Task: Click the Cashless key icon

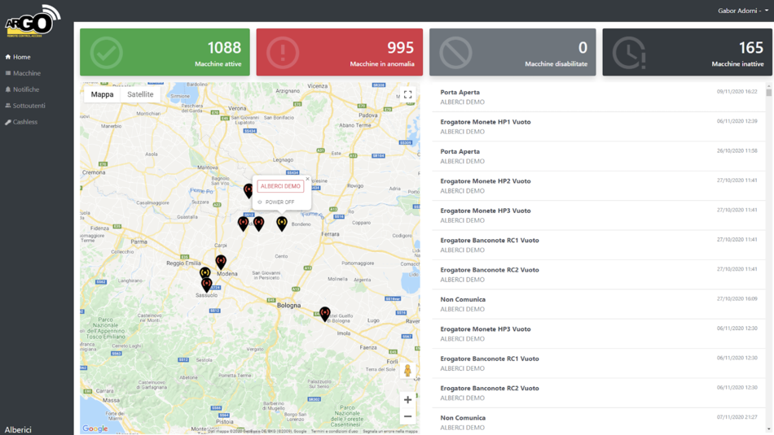Action: tap(8, 122)
